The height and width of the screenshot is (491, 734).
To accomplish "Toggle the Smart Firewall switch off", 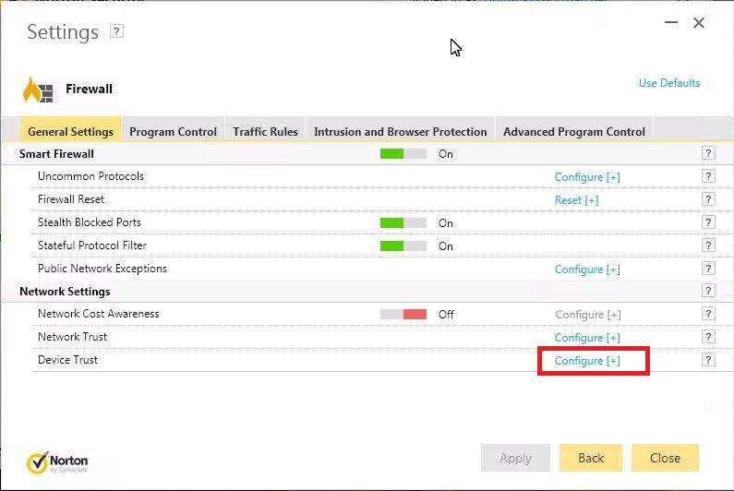I will tap(403, 154).
